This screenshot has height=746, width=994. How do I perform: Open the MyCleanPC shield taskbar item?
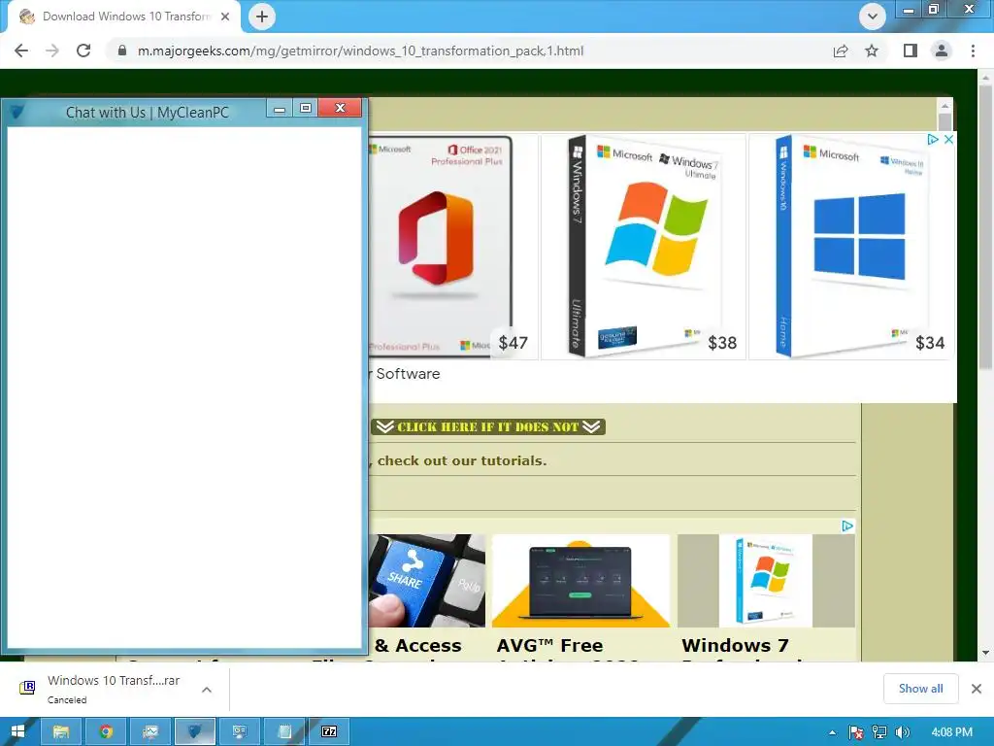click(x=194, y=731)
